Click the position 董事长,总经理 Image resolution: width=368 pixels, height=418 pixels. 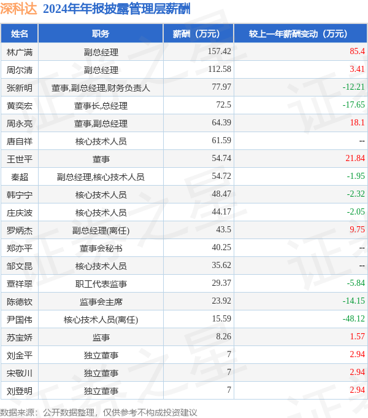(101, 106)
